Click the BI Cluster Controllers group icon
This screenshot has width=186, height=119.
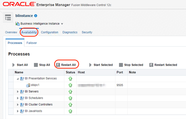point(22,105)
